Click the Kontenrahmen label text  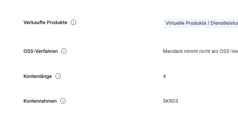40,101
